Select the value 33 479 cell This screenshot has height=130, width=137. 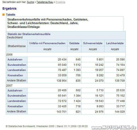click(115, 75)
